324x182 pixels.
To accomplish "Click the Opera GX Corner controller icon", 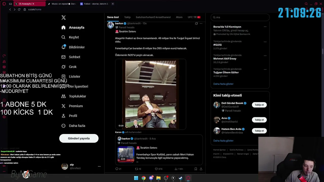I will click(x=10, y=4).
